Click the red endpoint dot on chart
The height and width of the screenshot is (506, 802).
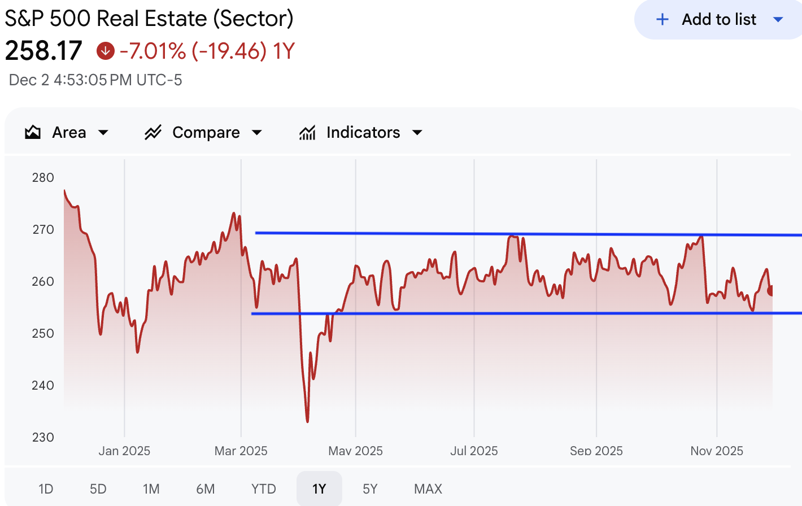[771, 291]
